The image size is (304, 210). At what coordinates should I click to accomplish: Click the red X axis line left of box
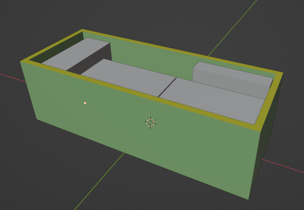[11, 77]
